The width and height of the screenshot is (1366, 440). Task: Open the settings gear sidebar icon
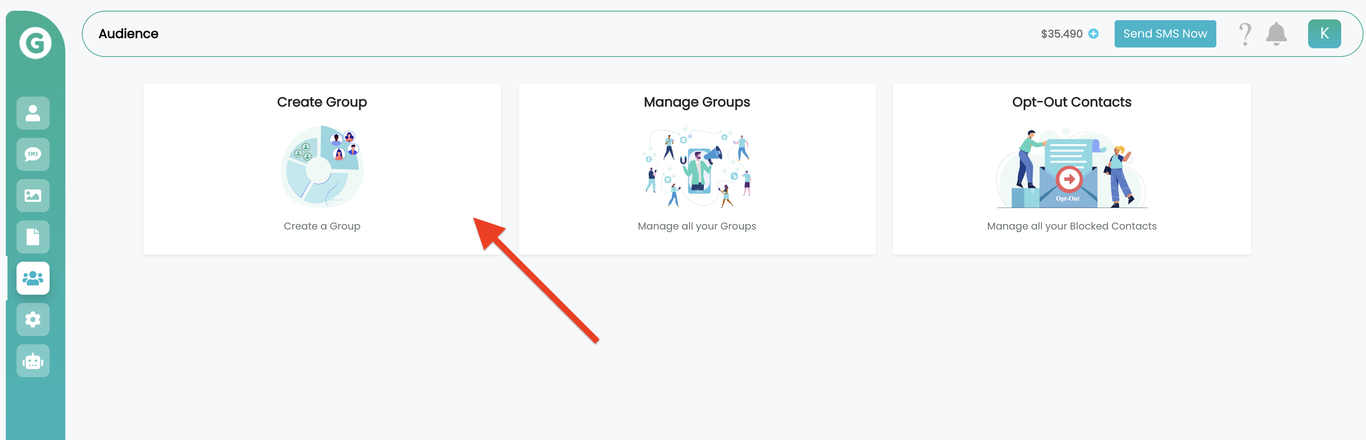[33, 319]
